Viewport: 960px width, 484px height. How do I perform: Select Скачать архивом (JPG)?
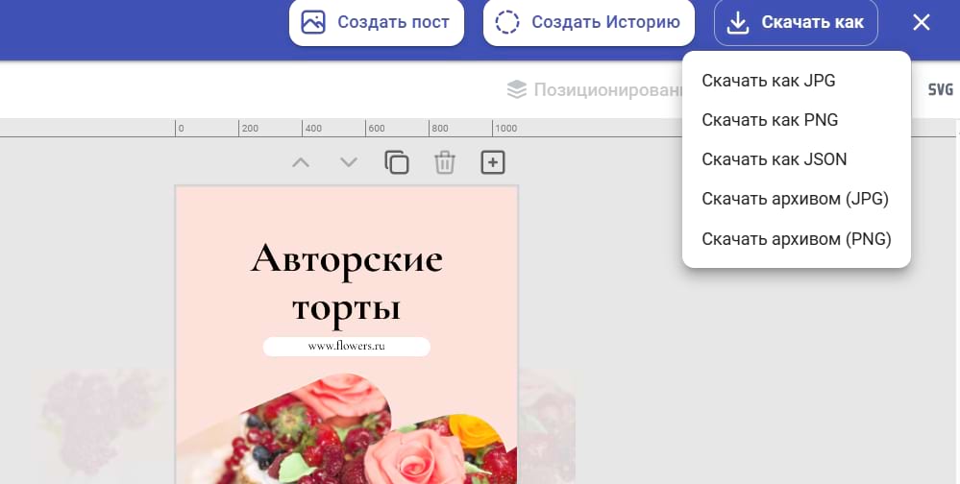[x=796, y=199]
